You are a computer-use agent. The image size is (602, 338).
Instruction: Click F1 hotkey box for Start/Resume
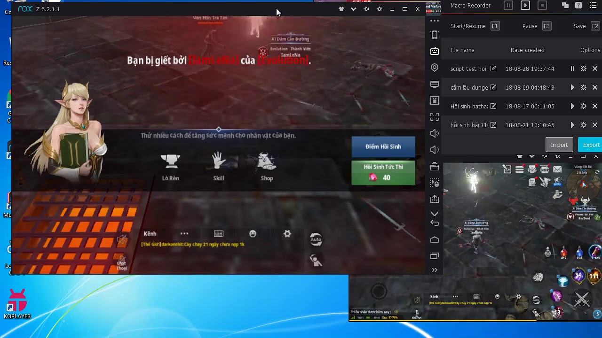point(495,26)
